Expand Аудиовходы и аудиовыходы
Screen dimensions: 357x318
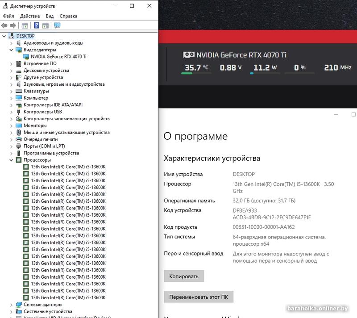coord(11,43)
